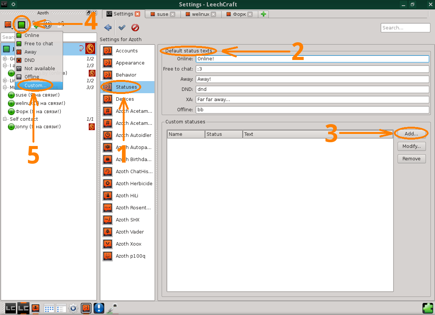435x315 pixels.
Task: Collapse the group showing 1/3 contacts
Action: tap(5, 65)
